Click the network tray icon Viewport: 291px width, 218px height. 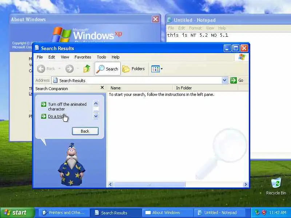tap(257, 213)
